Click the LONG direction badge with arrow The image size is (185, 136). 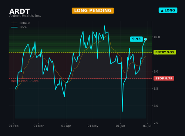pos(168,10)
